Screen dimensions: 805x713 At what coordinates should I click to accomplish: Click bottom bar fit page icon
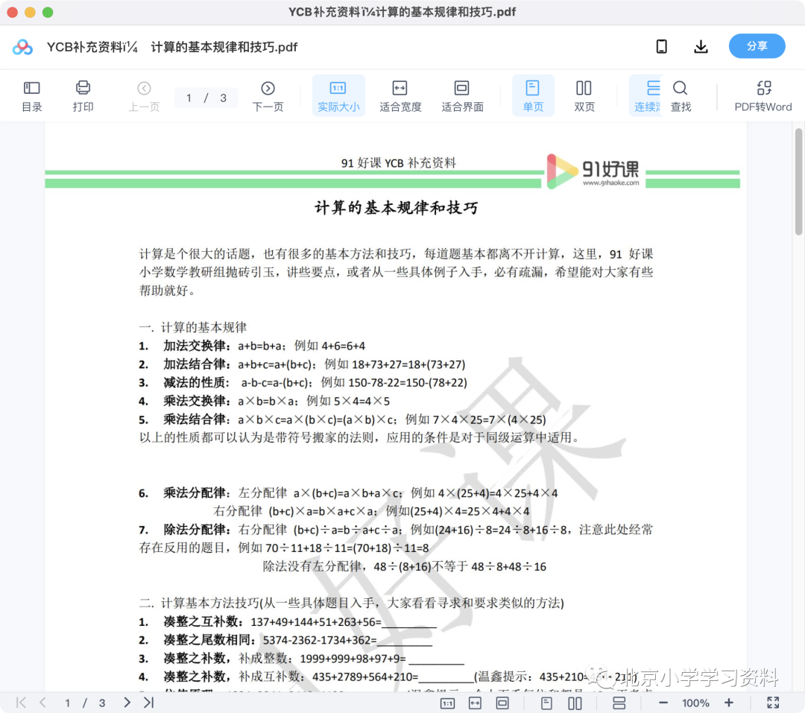click(x=502, y=703)
